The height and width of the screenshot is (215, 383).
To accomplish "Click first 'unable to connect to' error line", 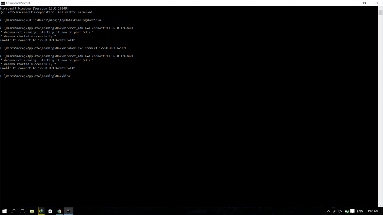I will pyautogui.click(x=38, y=40).
